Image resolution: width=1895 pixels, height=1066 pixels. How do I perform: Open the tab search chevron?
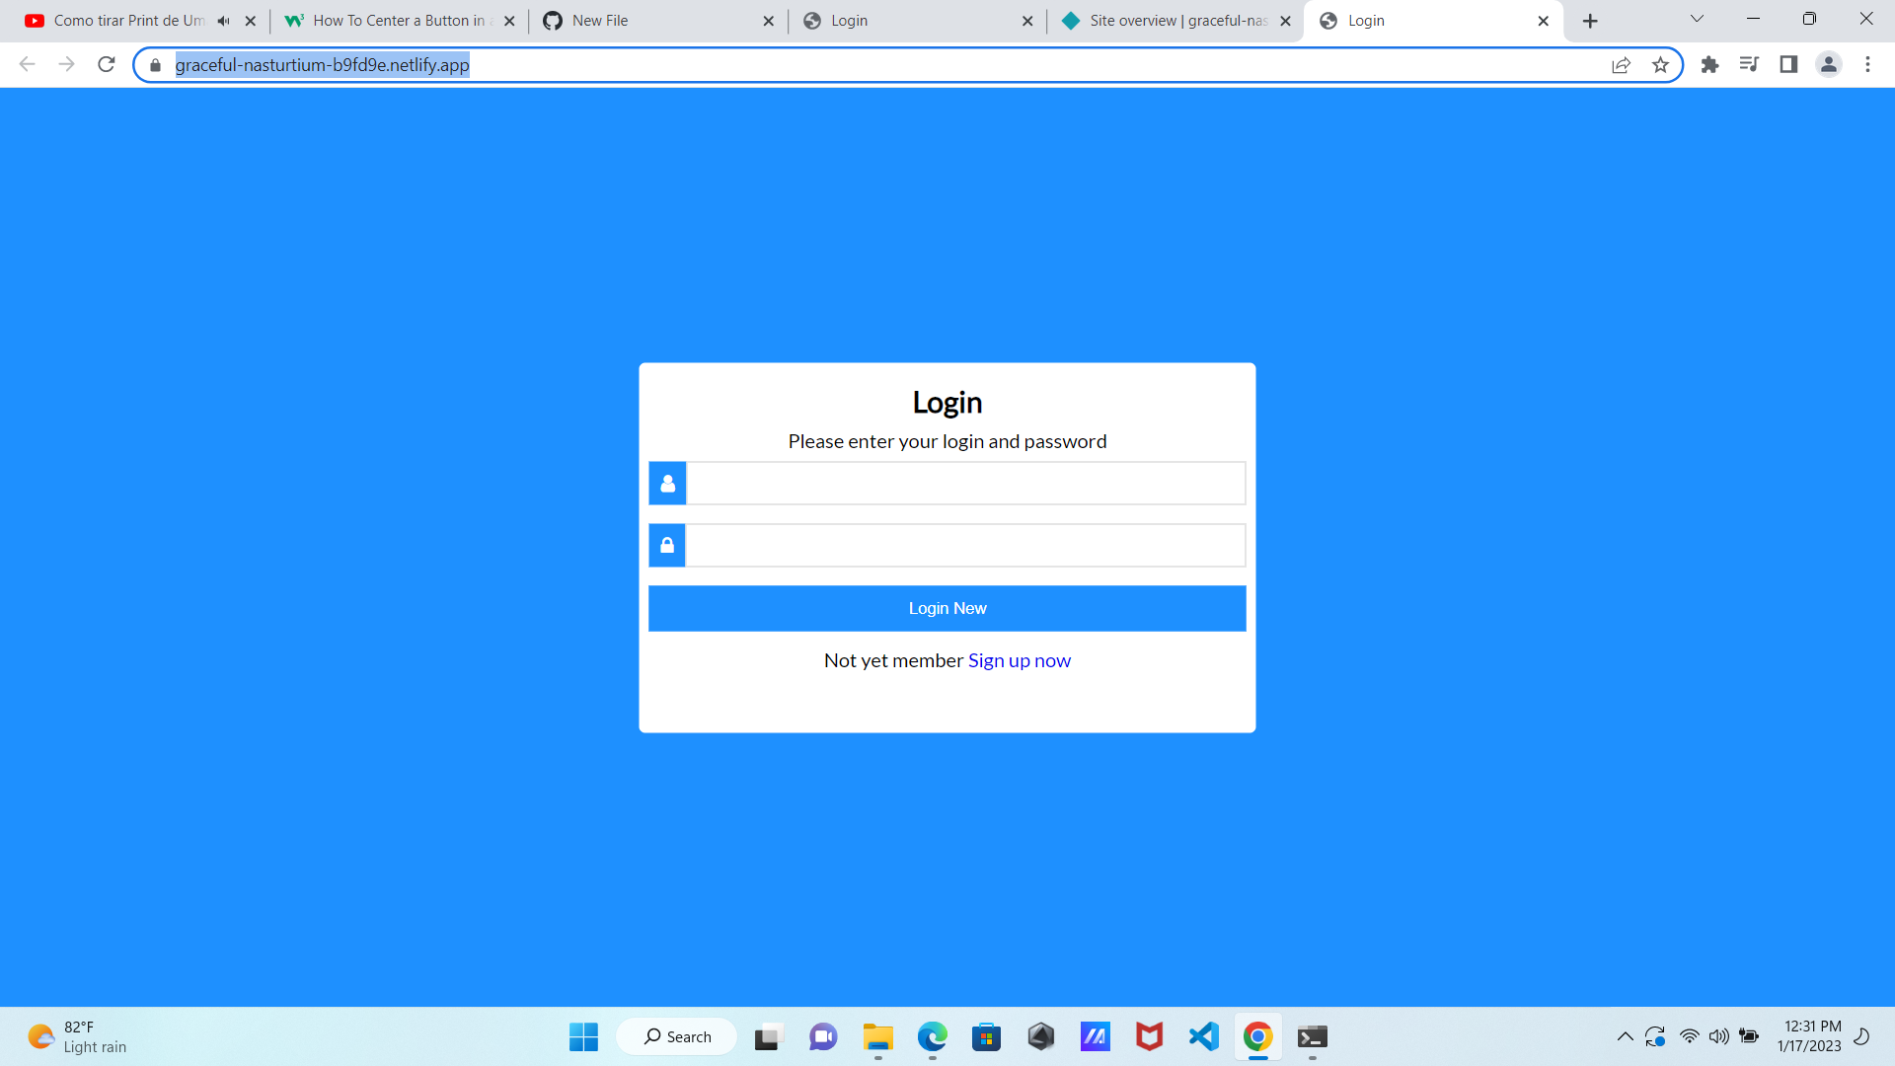(1697, 19)
